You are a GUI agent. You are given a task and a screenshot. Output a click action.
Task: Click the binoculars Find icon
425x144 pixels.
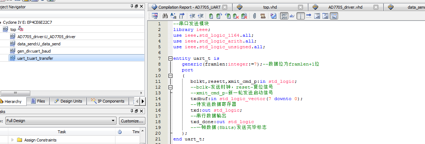(165, 16)
